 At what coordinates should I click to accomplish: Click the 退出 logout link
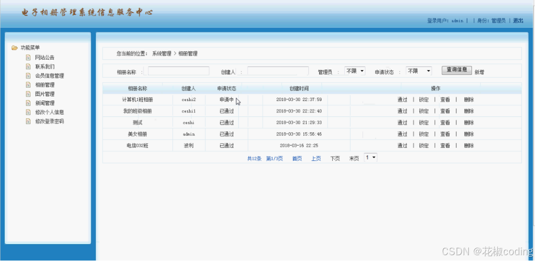[518, 20]
